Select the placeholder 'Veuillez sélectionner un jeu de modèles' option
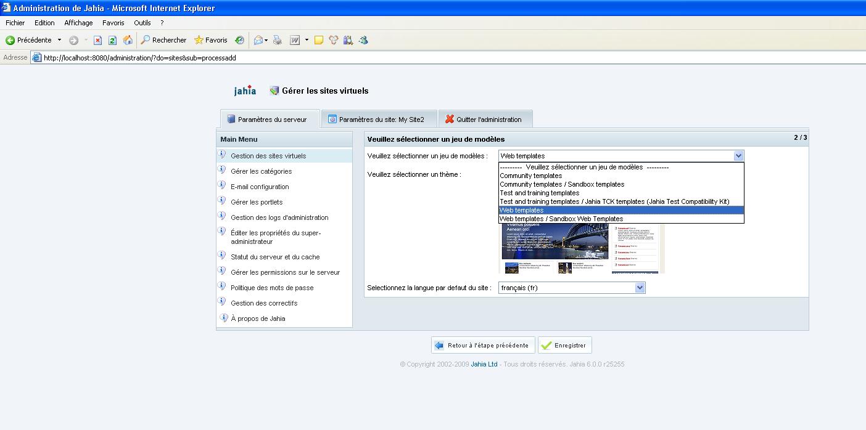This screenshot has height=430, width=866. pos(621,167)
